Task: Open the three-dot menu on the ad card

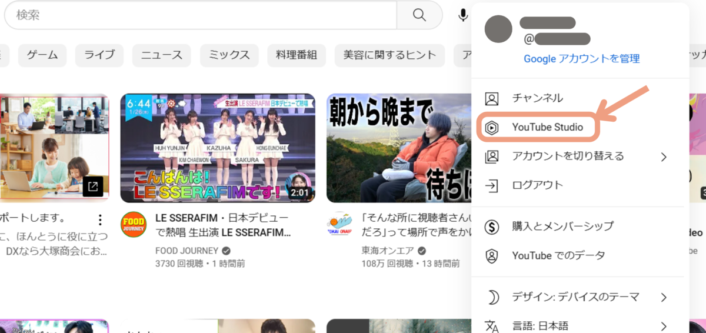Action: (100, 219)
